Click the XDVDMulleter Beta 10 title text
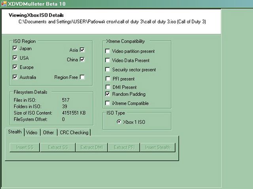 [37, 4]
